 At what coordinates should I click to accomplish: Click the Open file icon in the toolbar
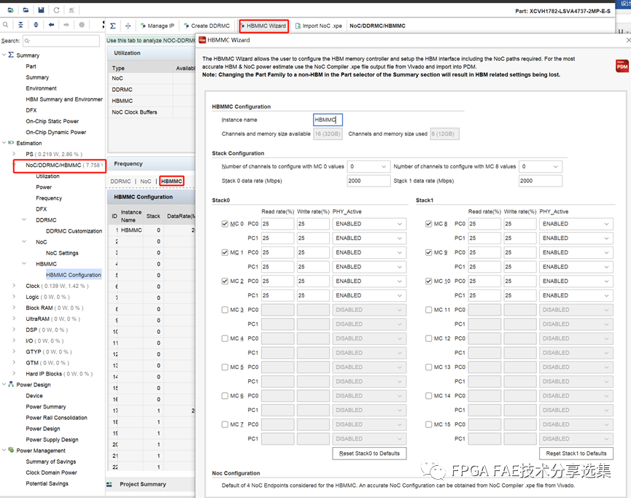[x=26, y=9]
